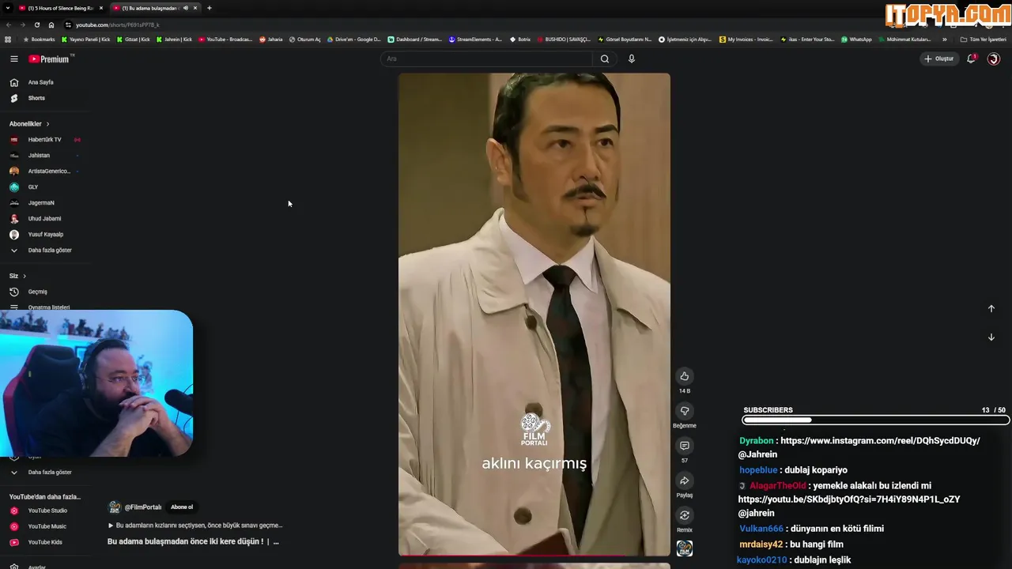Dislike the short with thumbs down
The height and width of the screenshot is (569, 1012).
[685, 411]
